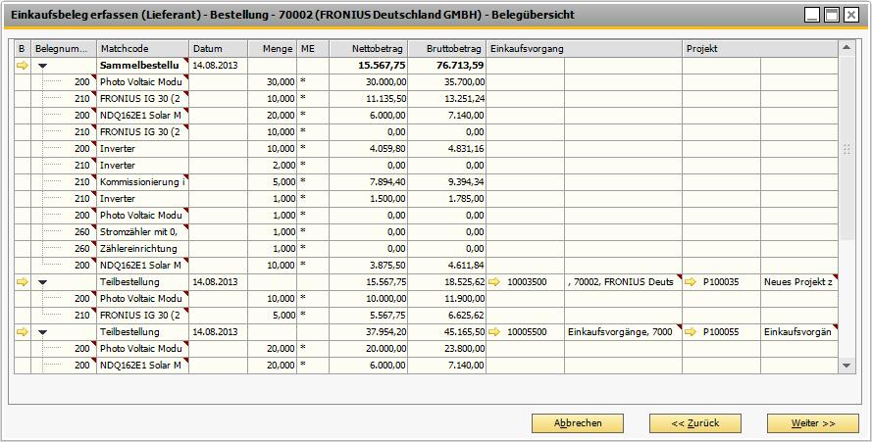The image size is (872, 442).
Task: Collapse the Teilbestellung group linked to P100055
Action: click(x=43, y=332)
